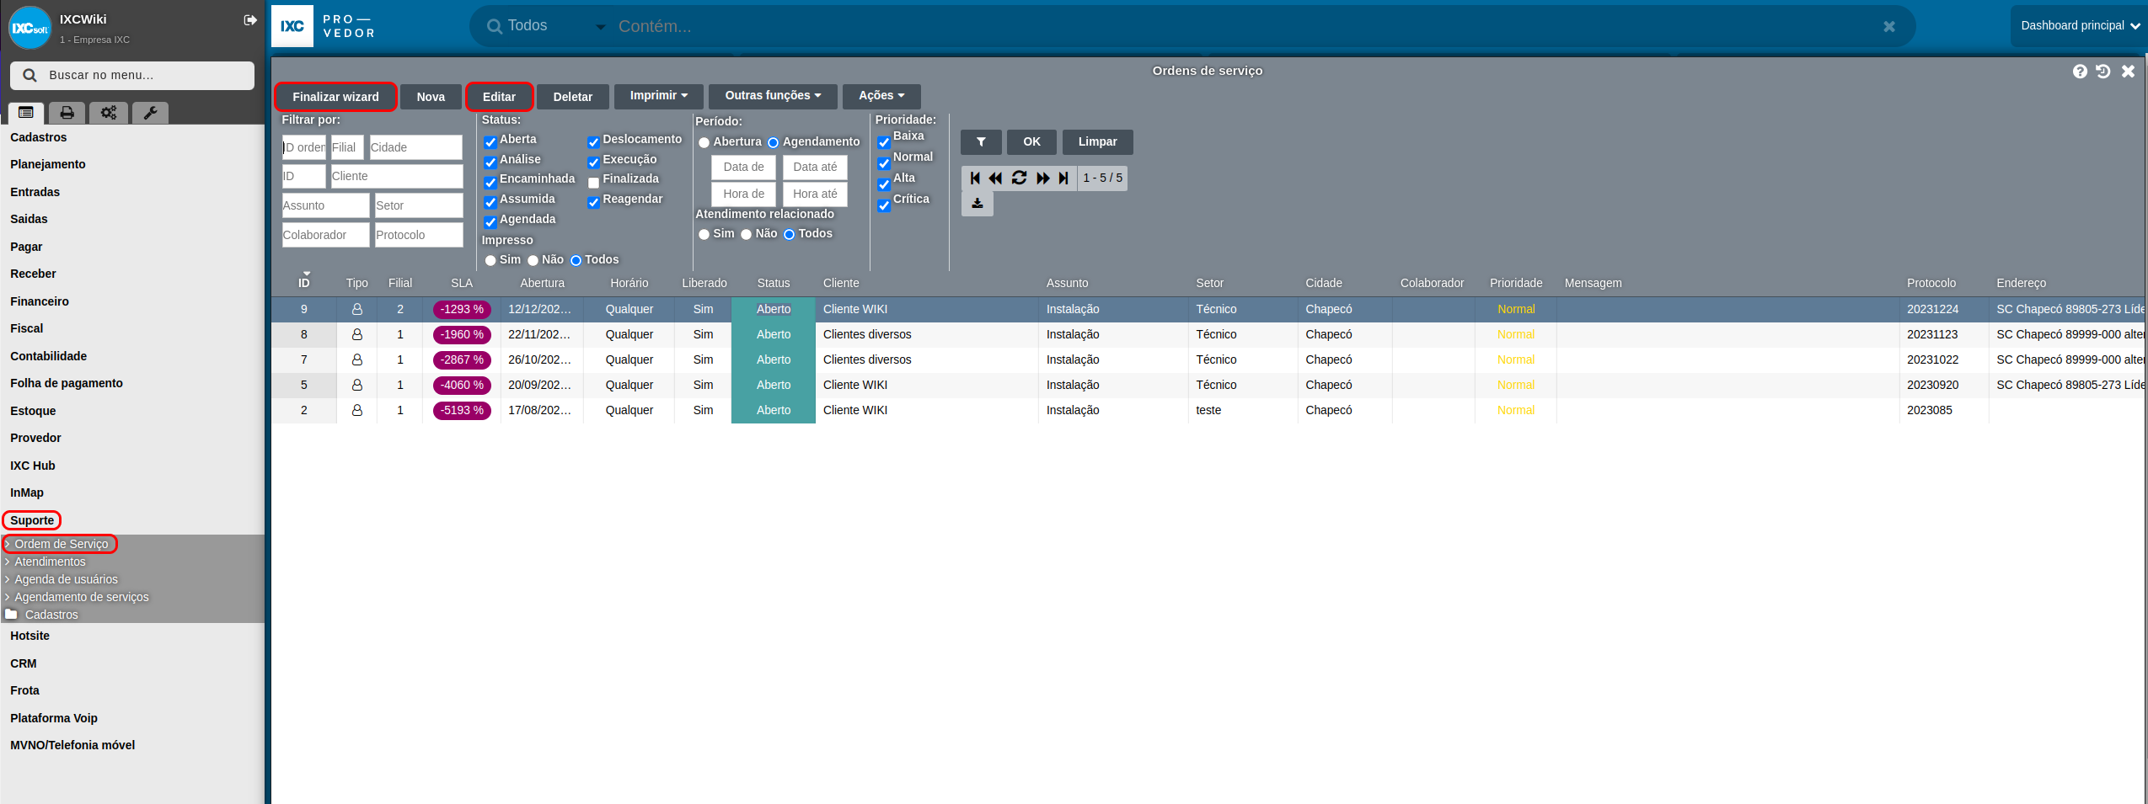The height and width of the screenshot is (804, 2148).
Task: Jump to last page of results
Action: [x=1063, y=178]
